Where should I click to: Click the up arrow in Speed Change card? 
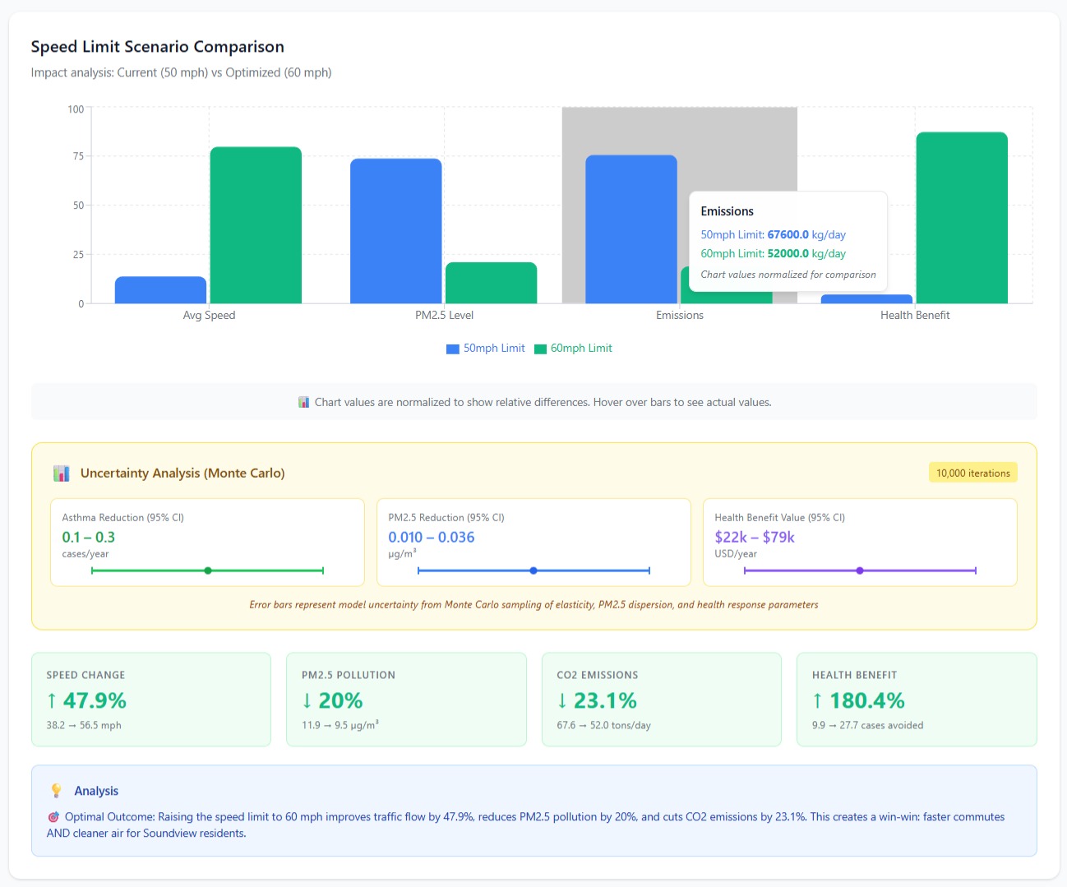point(52,700)
